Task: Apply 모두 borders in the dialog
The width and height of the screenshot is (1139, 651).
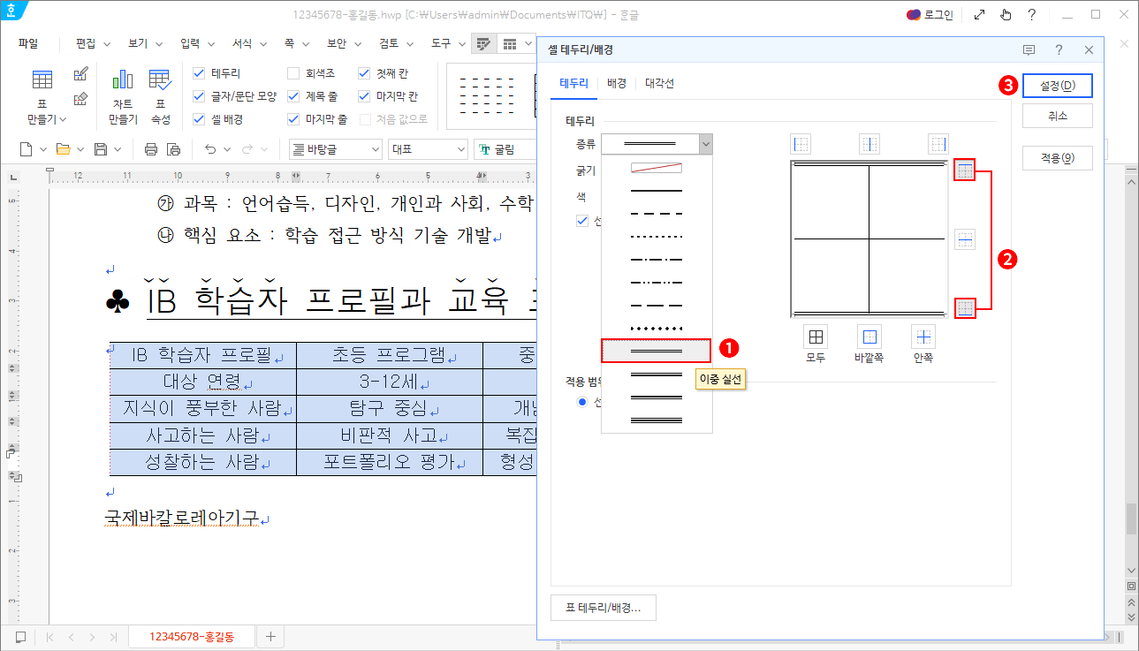Action: coord(816,337)
